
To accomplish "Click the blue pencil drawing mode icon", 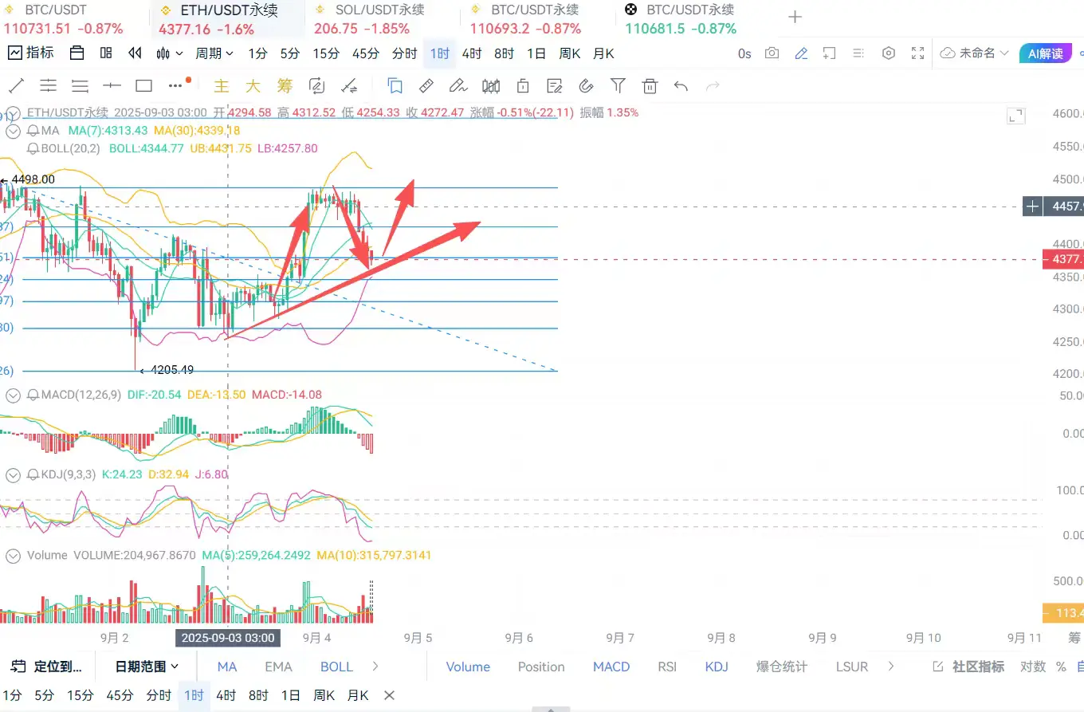I will (801, 53).
